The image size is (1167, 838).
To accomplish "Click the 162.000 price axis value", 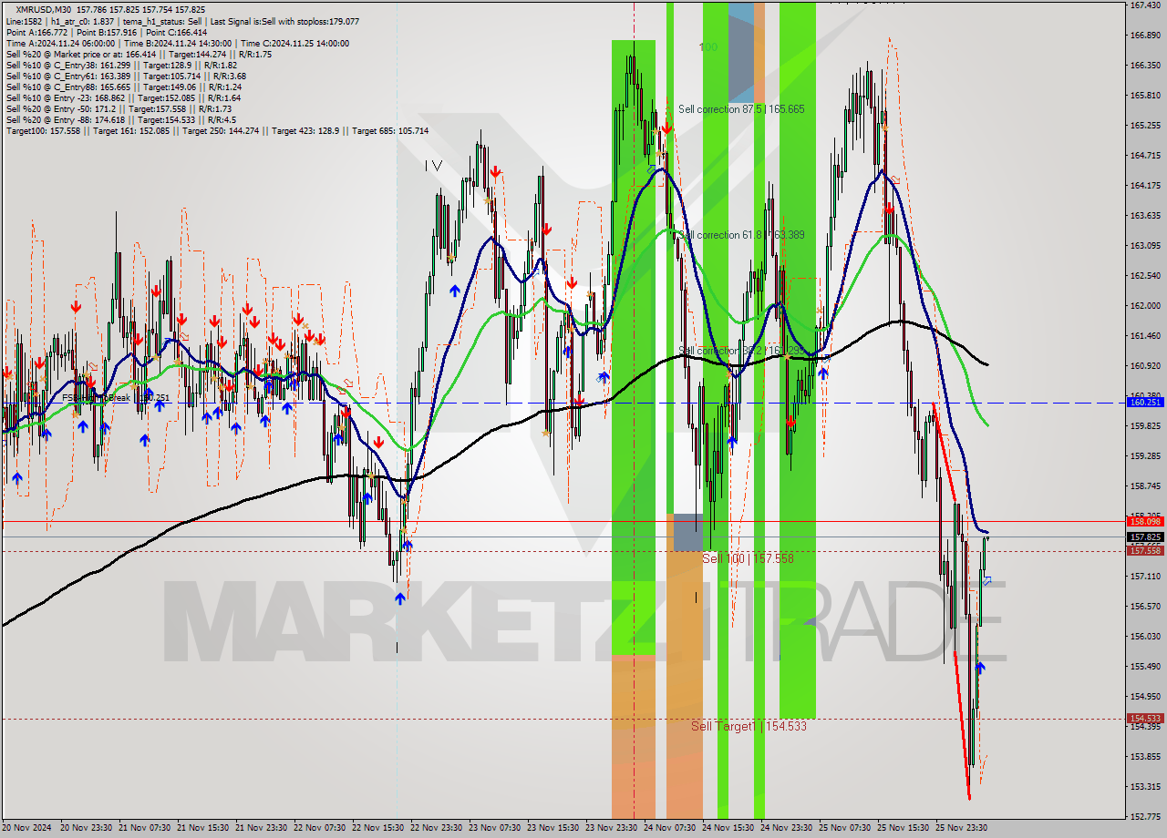I will pyautogui.click(x=1145, y=305).
